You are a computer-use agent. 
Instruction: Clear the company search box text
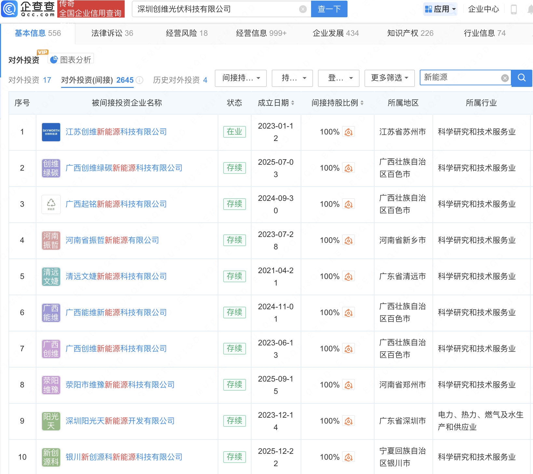[303, 9]
